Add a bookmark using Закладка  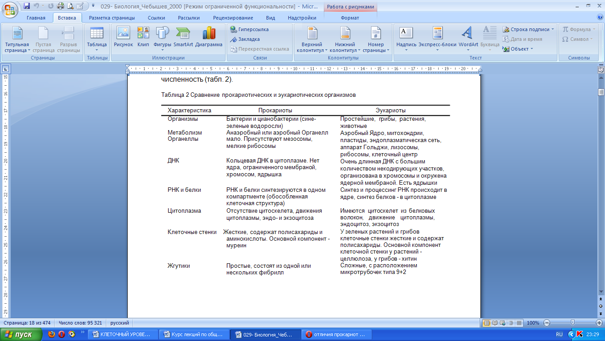[245, 39]
